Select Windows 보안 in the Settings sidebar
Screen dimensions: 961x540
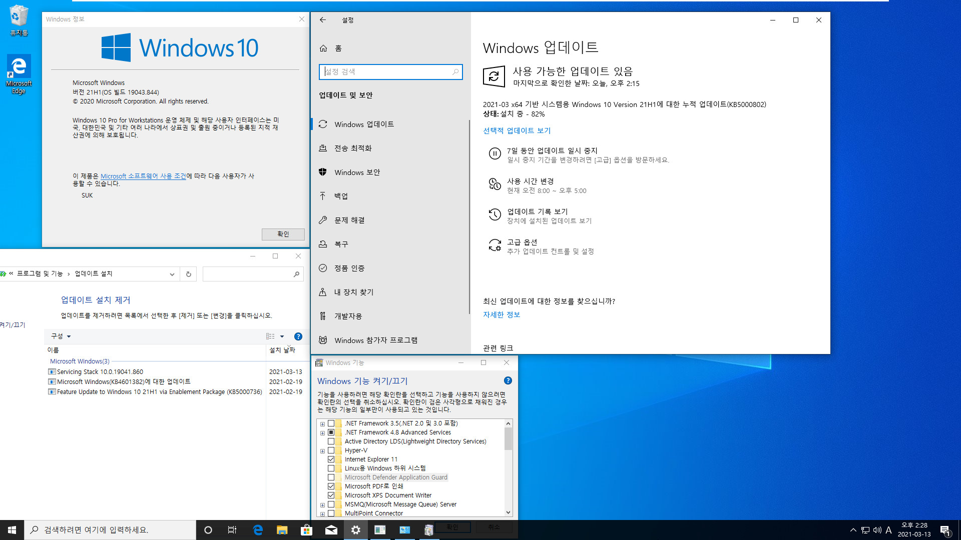[389, 172]
